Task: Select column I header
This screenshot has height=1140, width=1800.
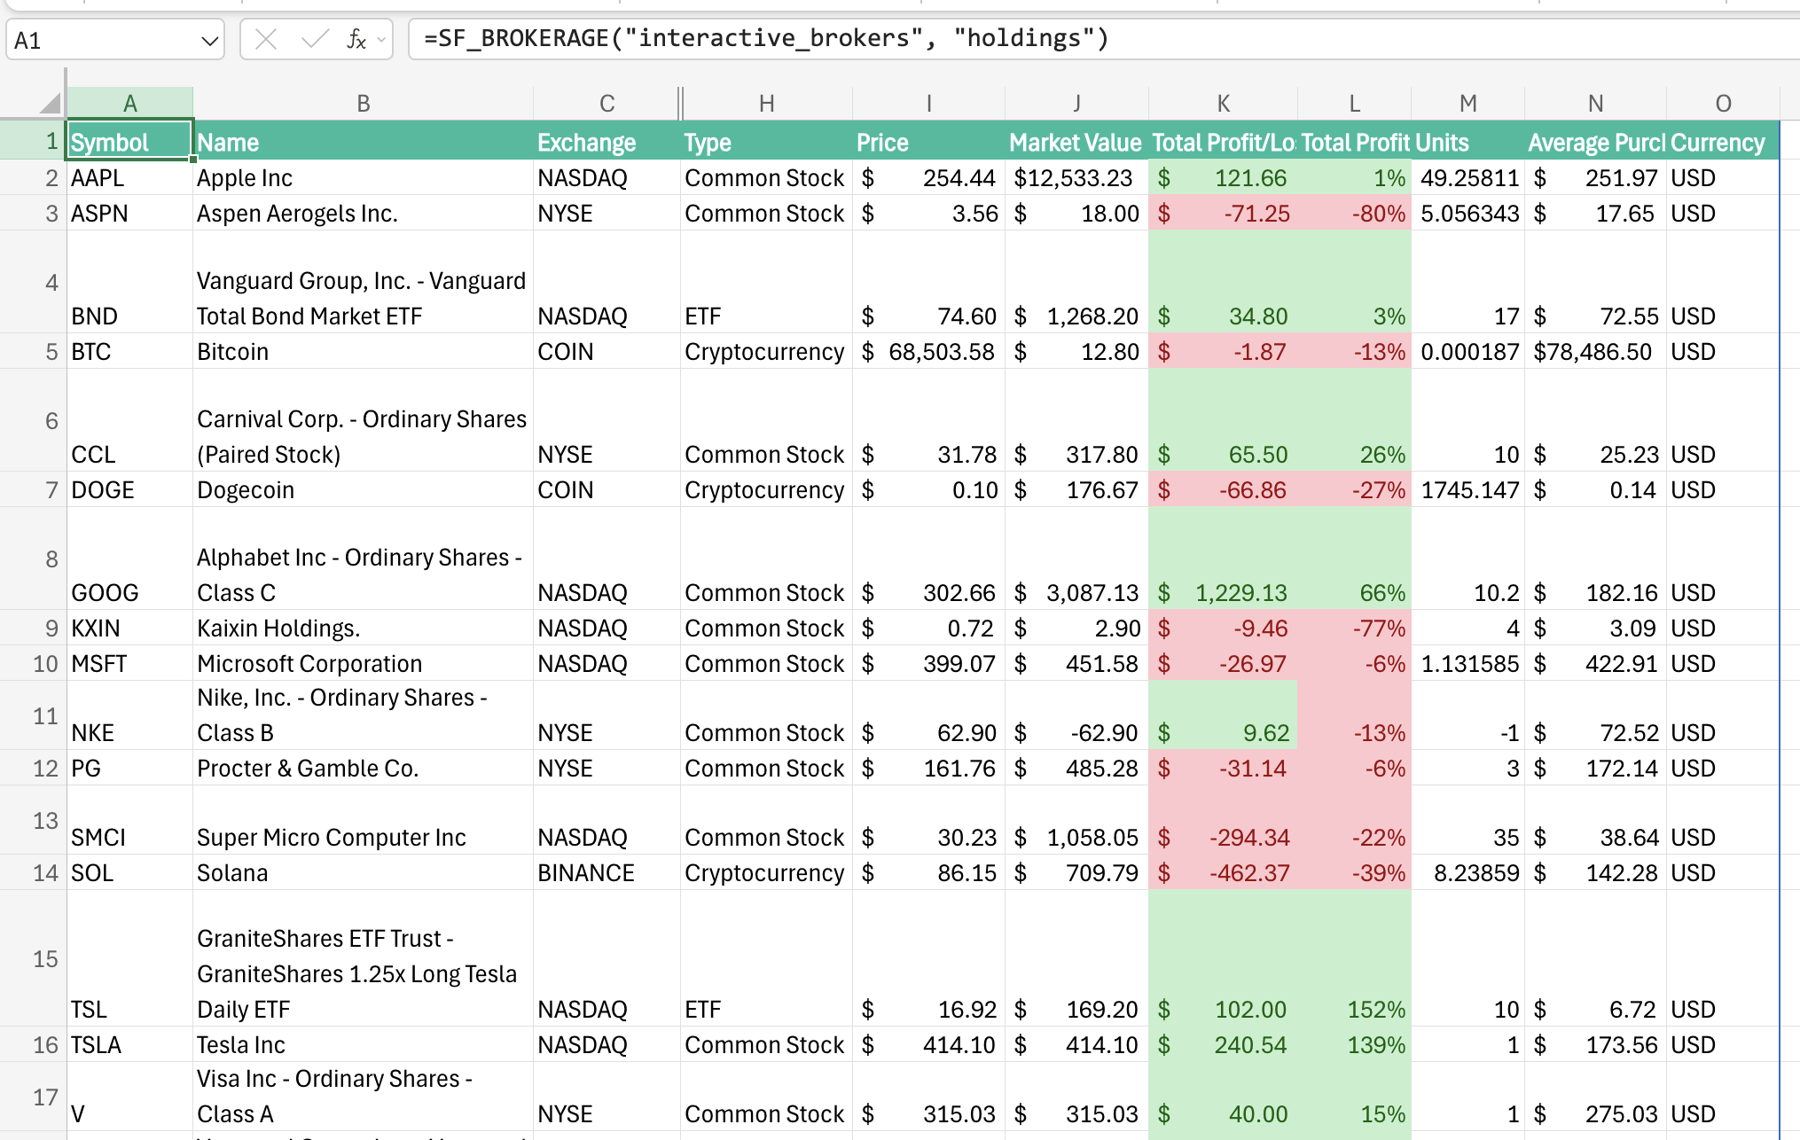Action: pos(929,104)
